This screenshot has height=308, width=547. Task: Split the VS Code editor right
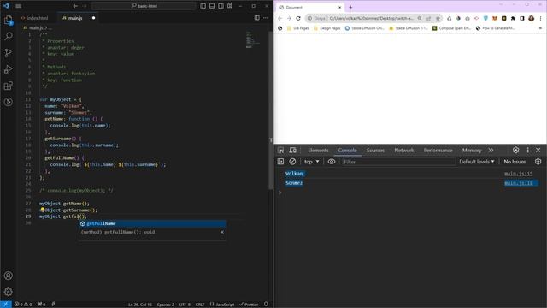256,18
